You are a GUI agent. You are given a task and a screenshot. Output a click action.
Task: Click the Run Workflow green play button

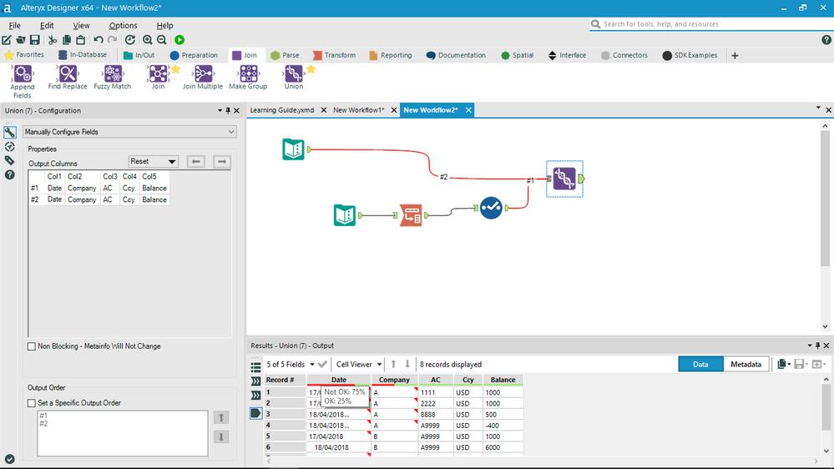[179, 40]
